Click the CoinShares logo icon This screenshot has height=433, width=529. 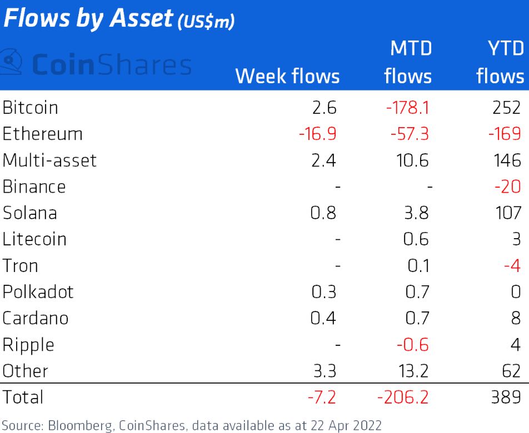(11, 62)
